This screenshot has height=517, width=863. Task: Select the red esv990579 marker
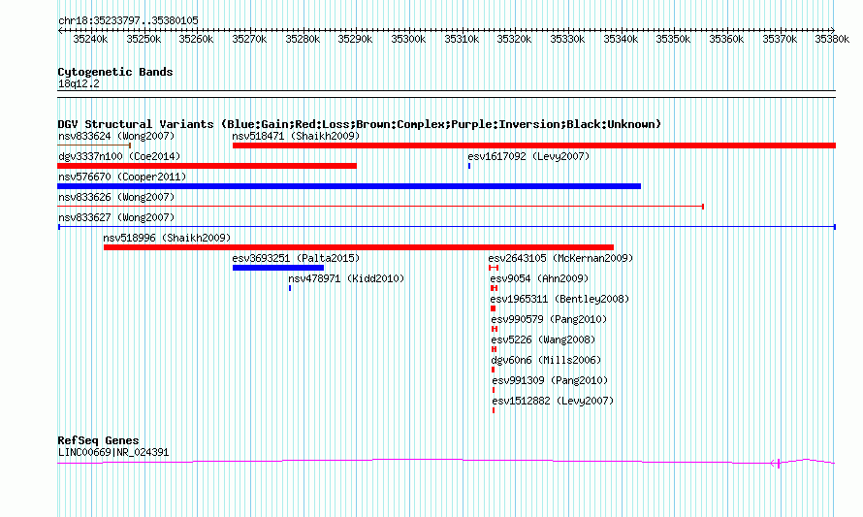[x=495, y=329]
